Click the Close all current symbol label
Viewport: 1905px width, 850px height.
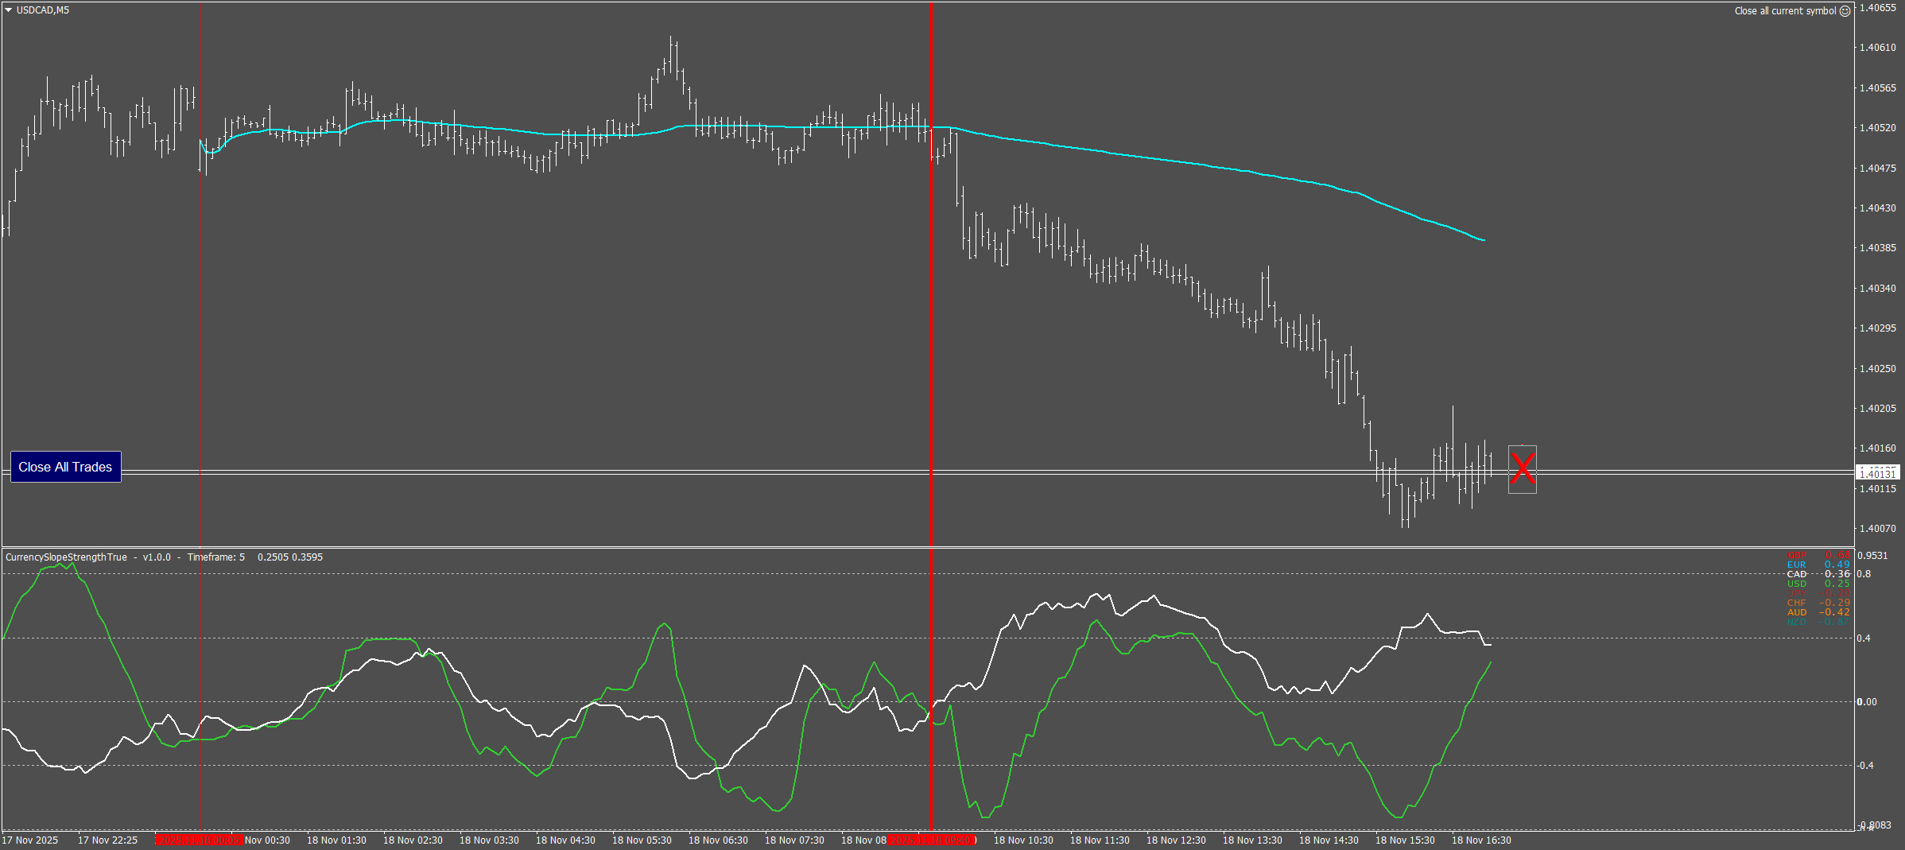coord(1785,11)
